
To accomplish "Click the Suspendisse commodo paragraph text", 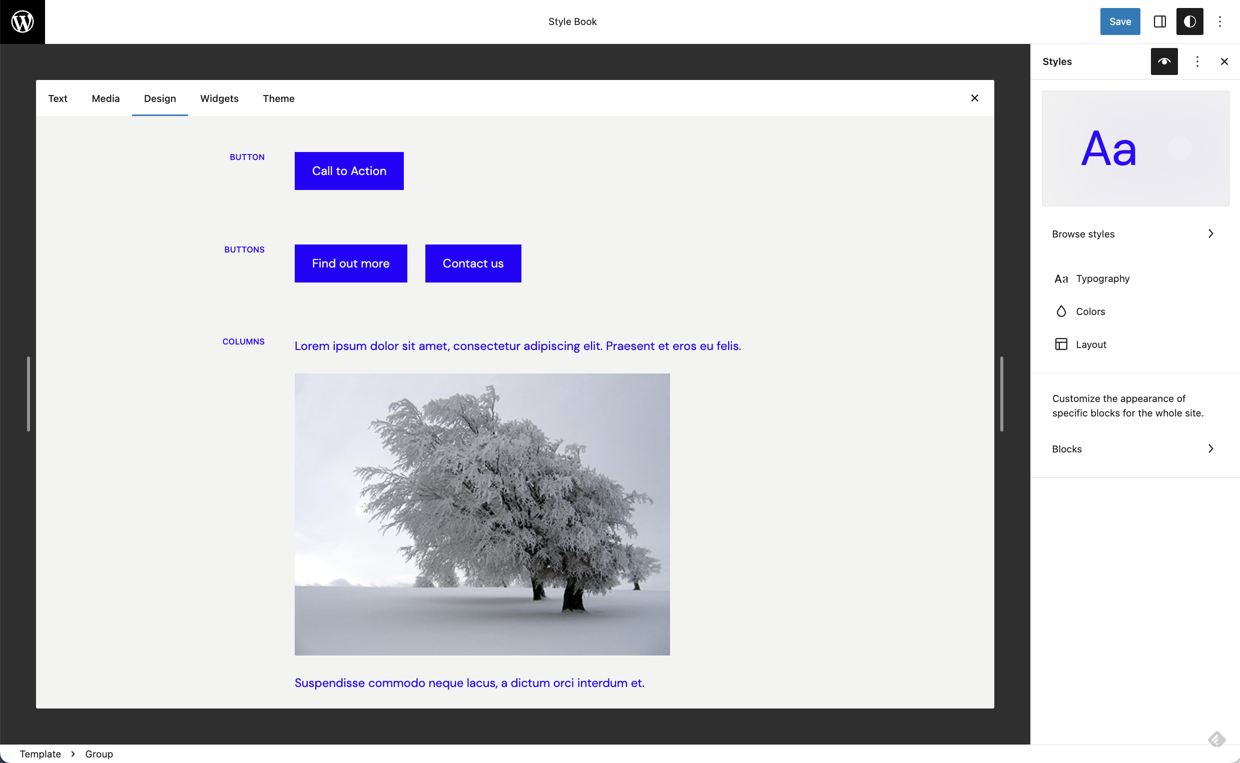I will (x=469, y=683).
